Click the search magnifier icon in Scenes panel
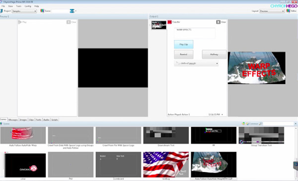Screen dimensions: 298x181 pyautogui.click(x=261, y=123)
